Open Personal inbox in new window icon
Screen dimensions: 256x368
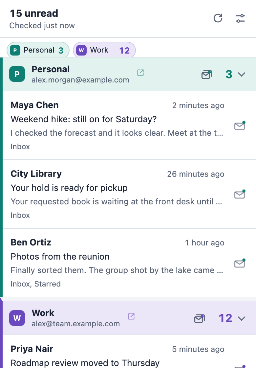click(140, 73)
